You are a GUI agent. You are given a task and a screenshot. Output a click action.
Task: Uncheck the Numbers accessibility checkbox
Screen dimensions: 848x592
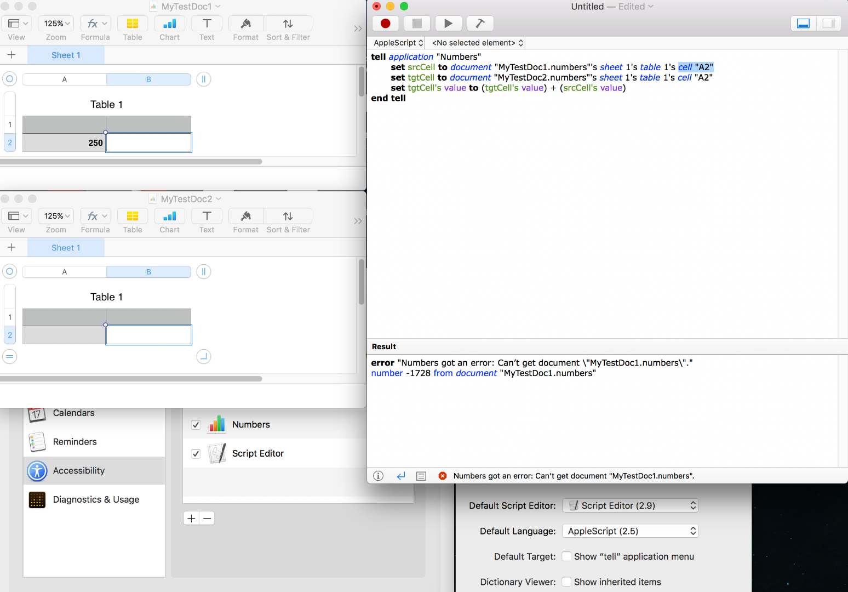[x=196, y=425]
